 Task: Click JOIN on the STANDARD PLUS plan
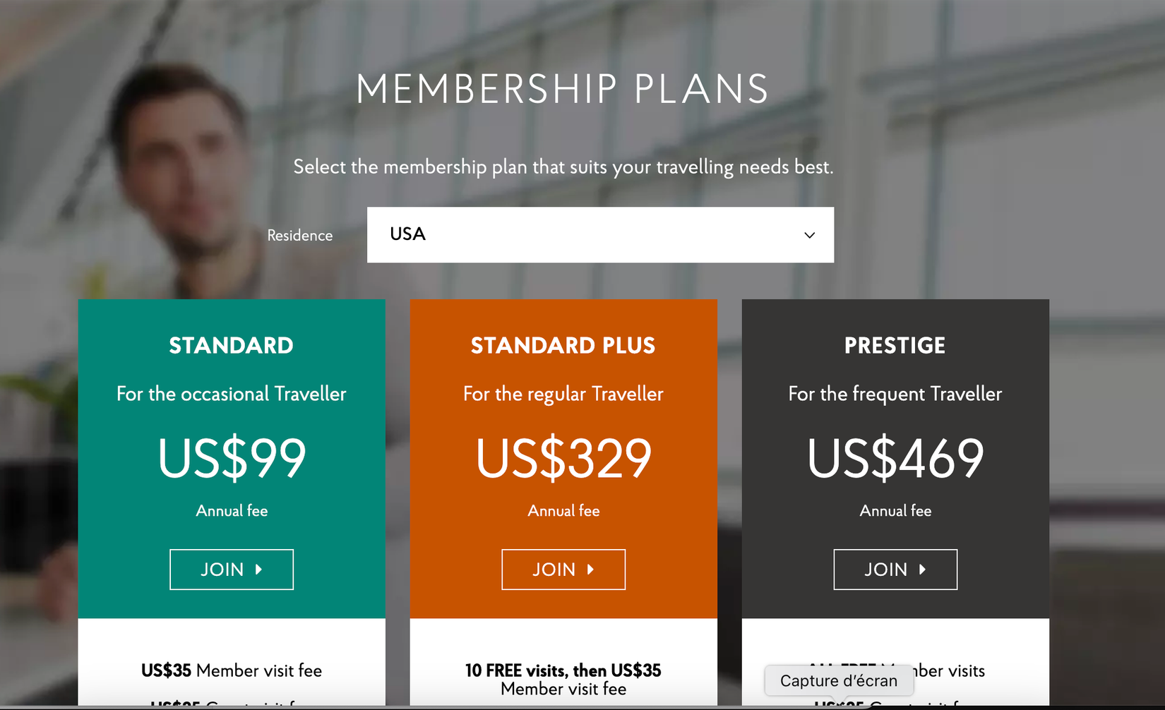pyautogui.click(x=563, y=569)
